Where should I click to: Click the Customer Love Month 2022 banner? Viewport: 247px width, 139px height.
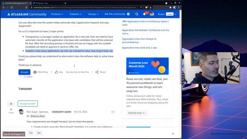coord(147,66)
